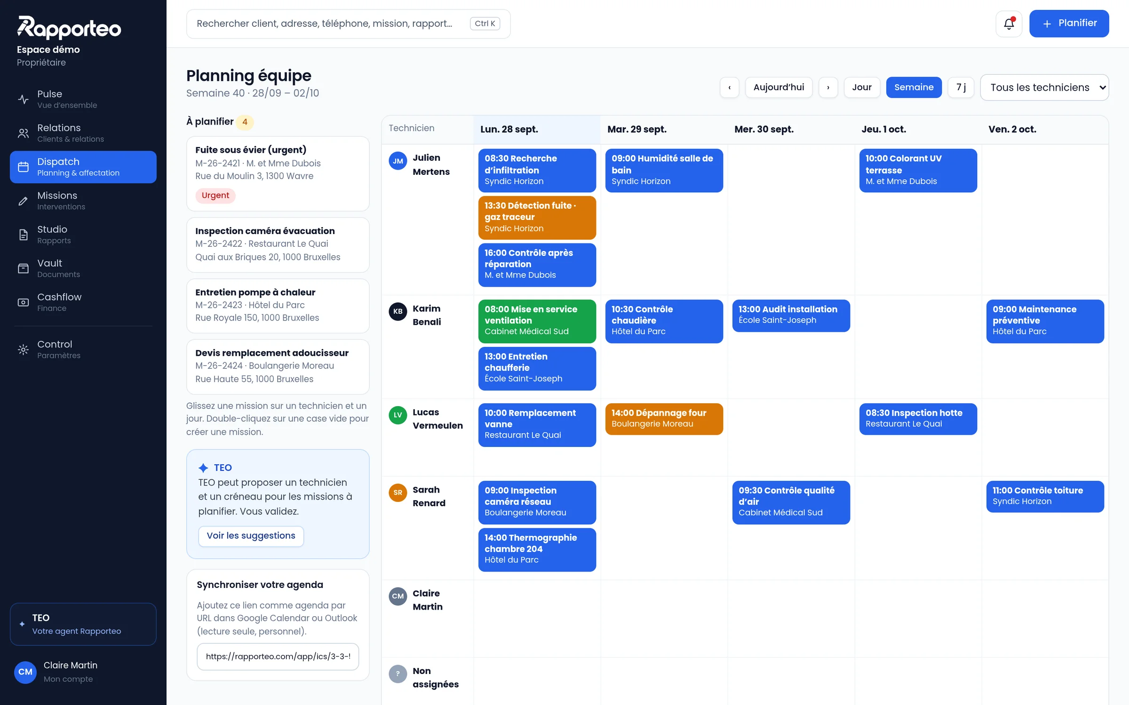This screenshot has height=705, width=1129.
Task: Select Devis remplacement adoucisseur card
Action: [x=278, y=367]
